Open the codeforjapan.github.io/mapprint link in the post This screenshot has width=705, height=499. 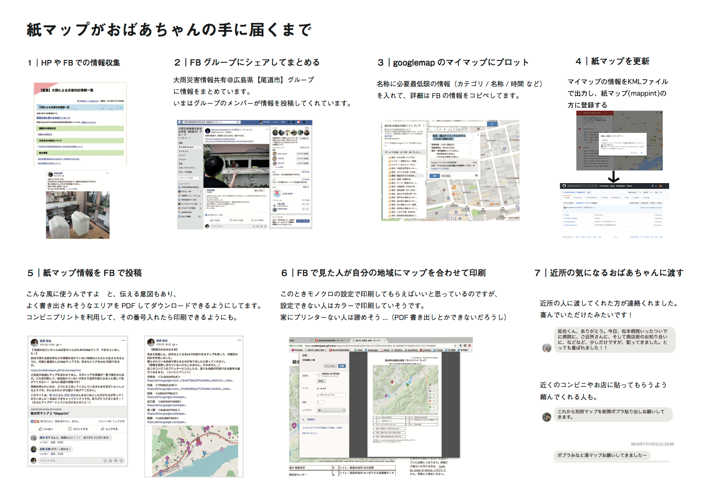55,370
